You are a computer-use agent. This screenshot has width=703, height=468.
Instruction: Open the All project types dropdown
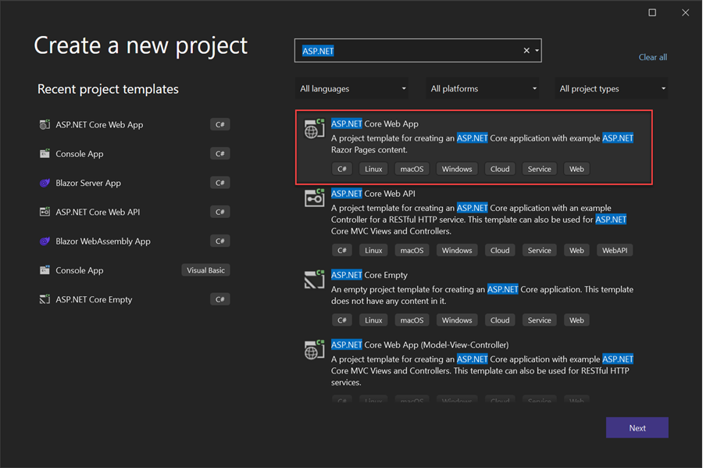point(612,89)
